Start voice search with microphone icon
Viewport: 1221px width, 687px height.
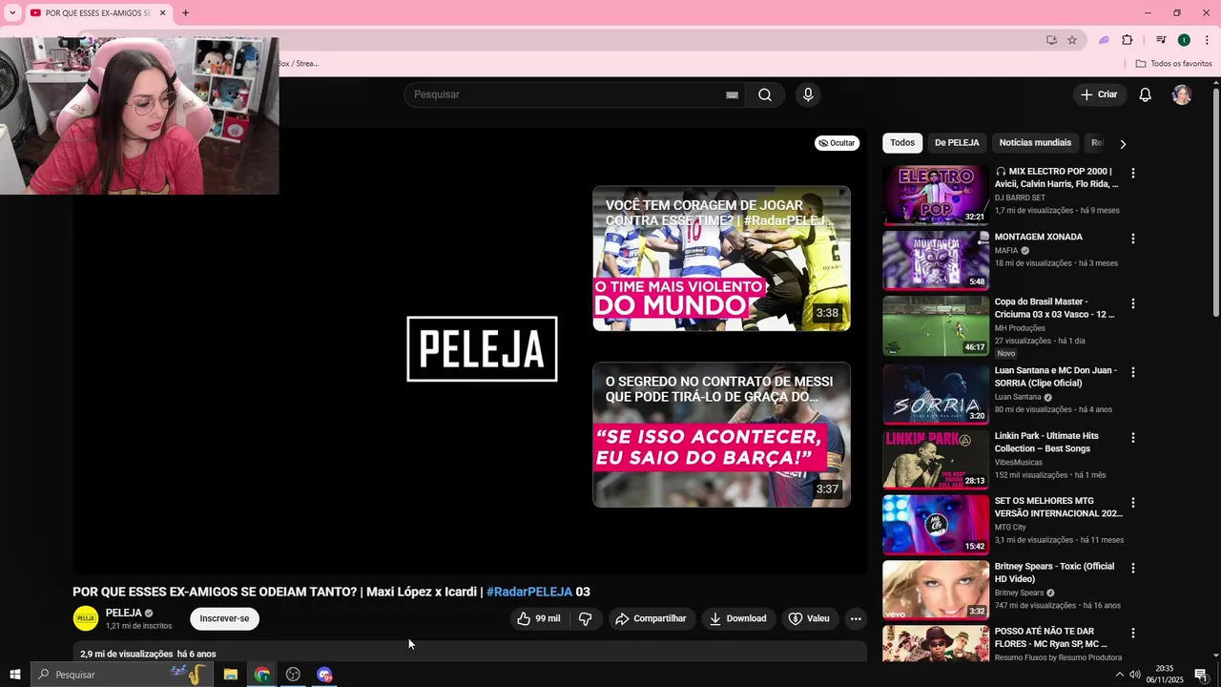coord(808,94)
